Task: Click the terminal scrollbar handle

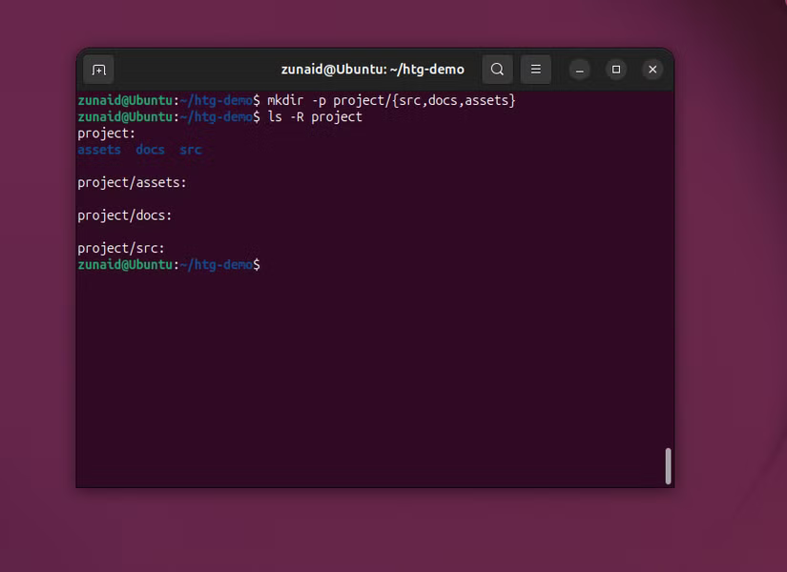Action: [x=668, y=466]
